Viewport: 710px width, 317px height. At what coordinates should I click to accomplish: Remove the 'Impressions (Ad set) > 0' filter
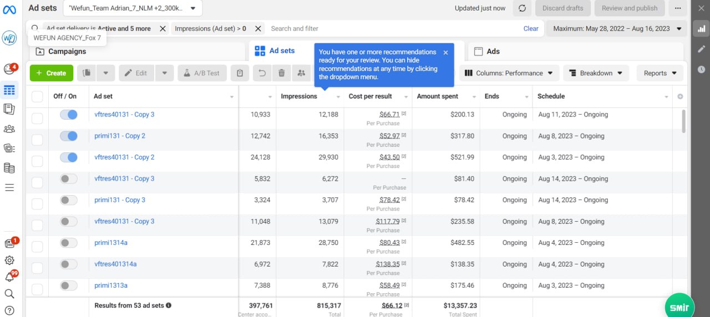point(258,29)
